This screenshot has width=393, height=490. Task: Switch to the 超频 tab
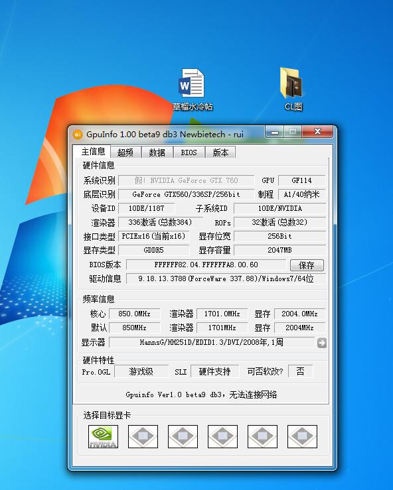125,153
